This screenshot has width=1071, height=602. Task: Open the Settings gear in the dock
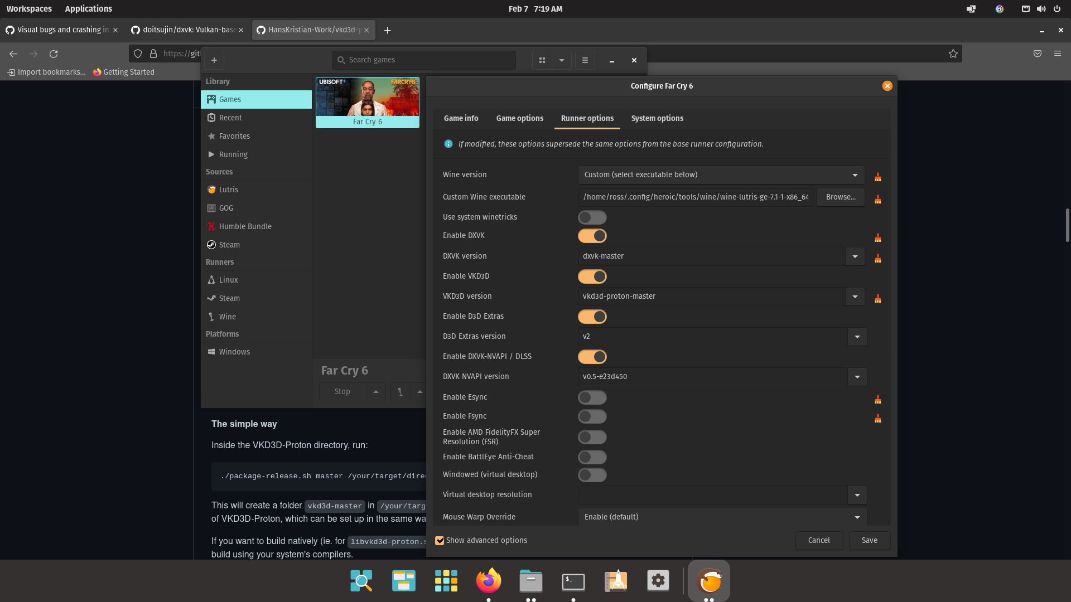point(658,581)
